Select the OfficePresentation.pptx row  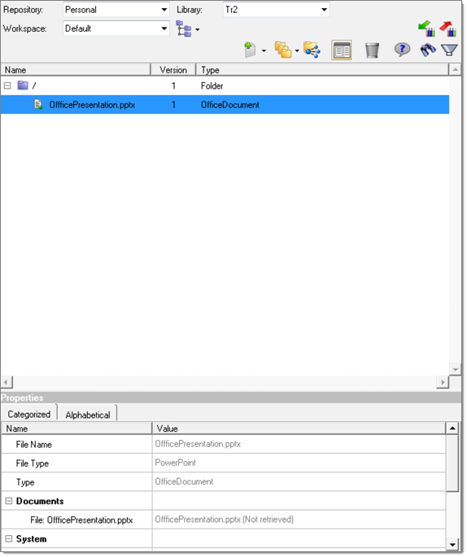pos(225,105)
